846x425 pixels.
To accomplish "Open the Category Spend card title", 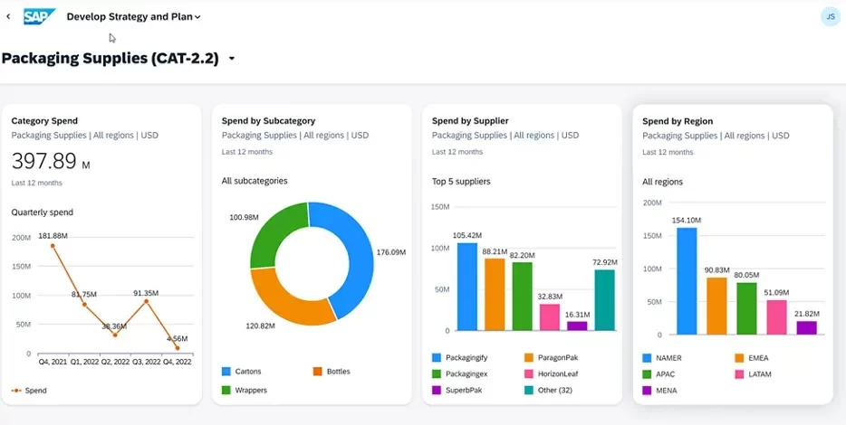I will (44, 120).
